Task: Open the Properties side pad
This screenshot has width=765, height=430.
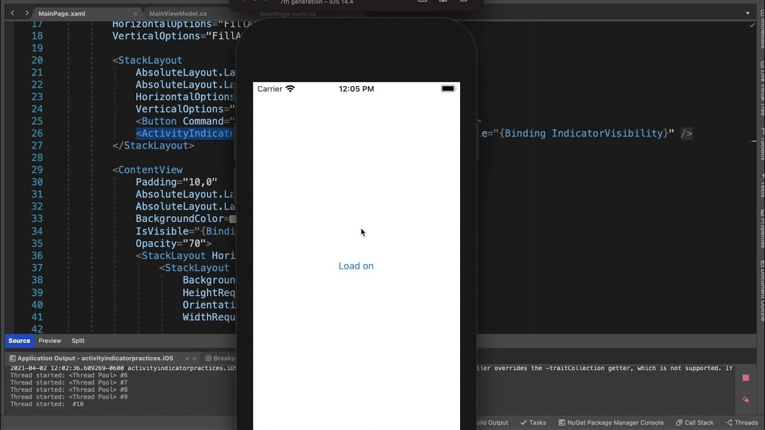Action: 762,228
